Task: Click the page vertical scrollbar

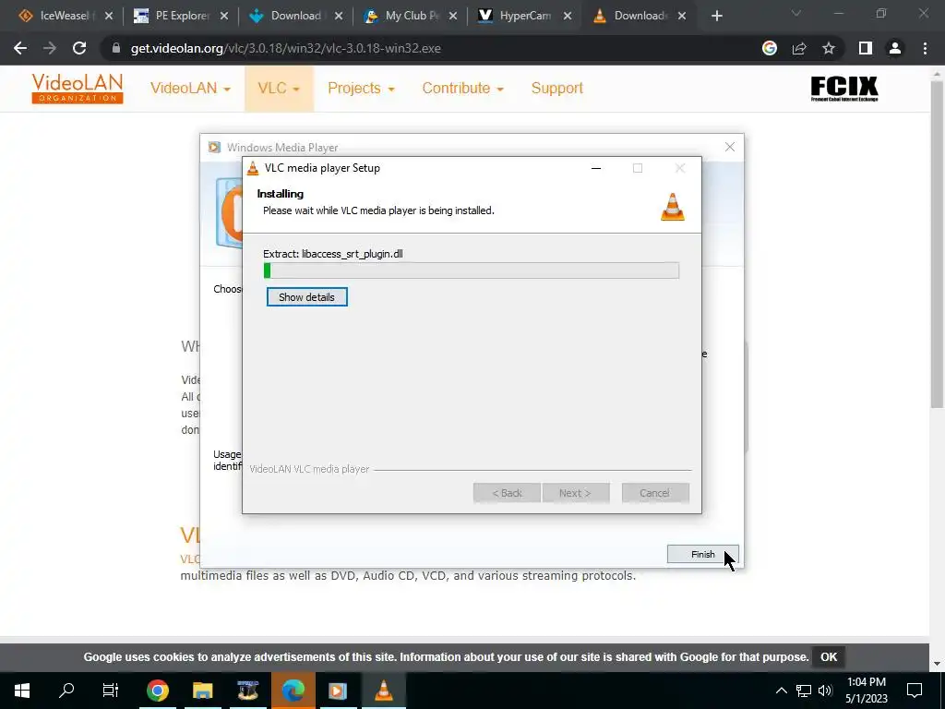Action: pos(937,244)
